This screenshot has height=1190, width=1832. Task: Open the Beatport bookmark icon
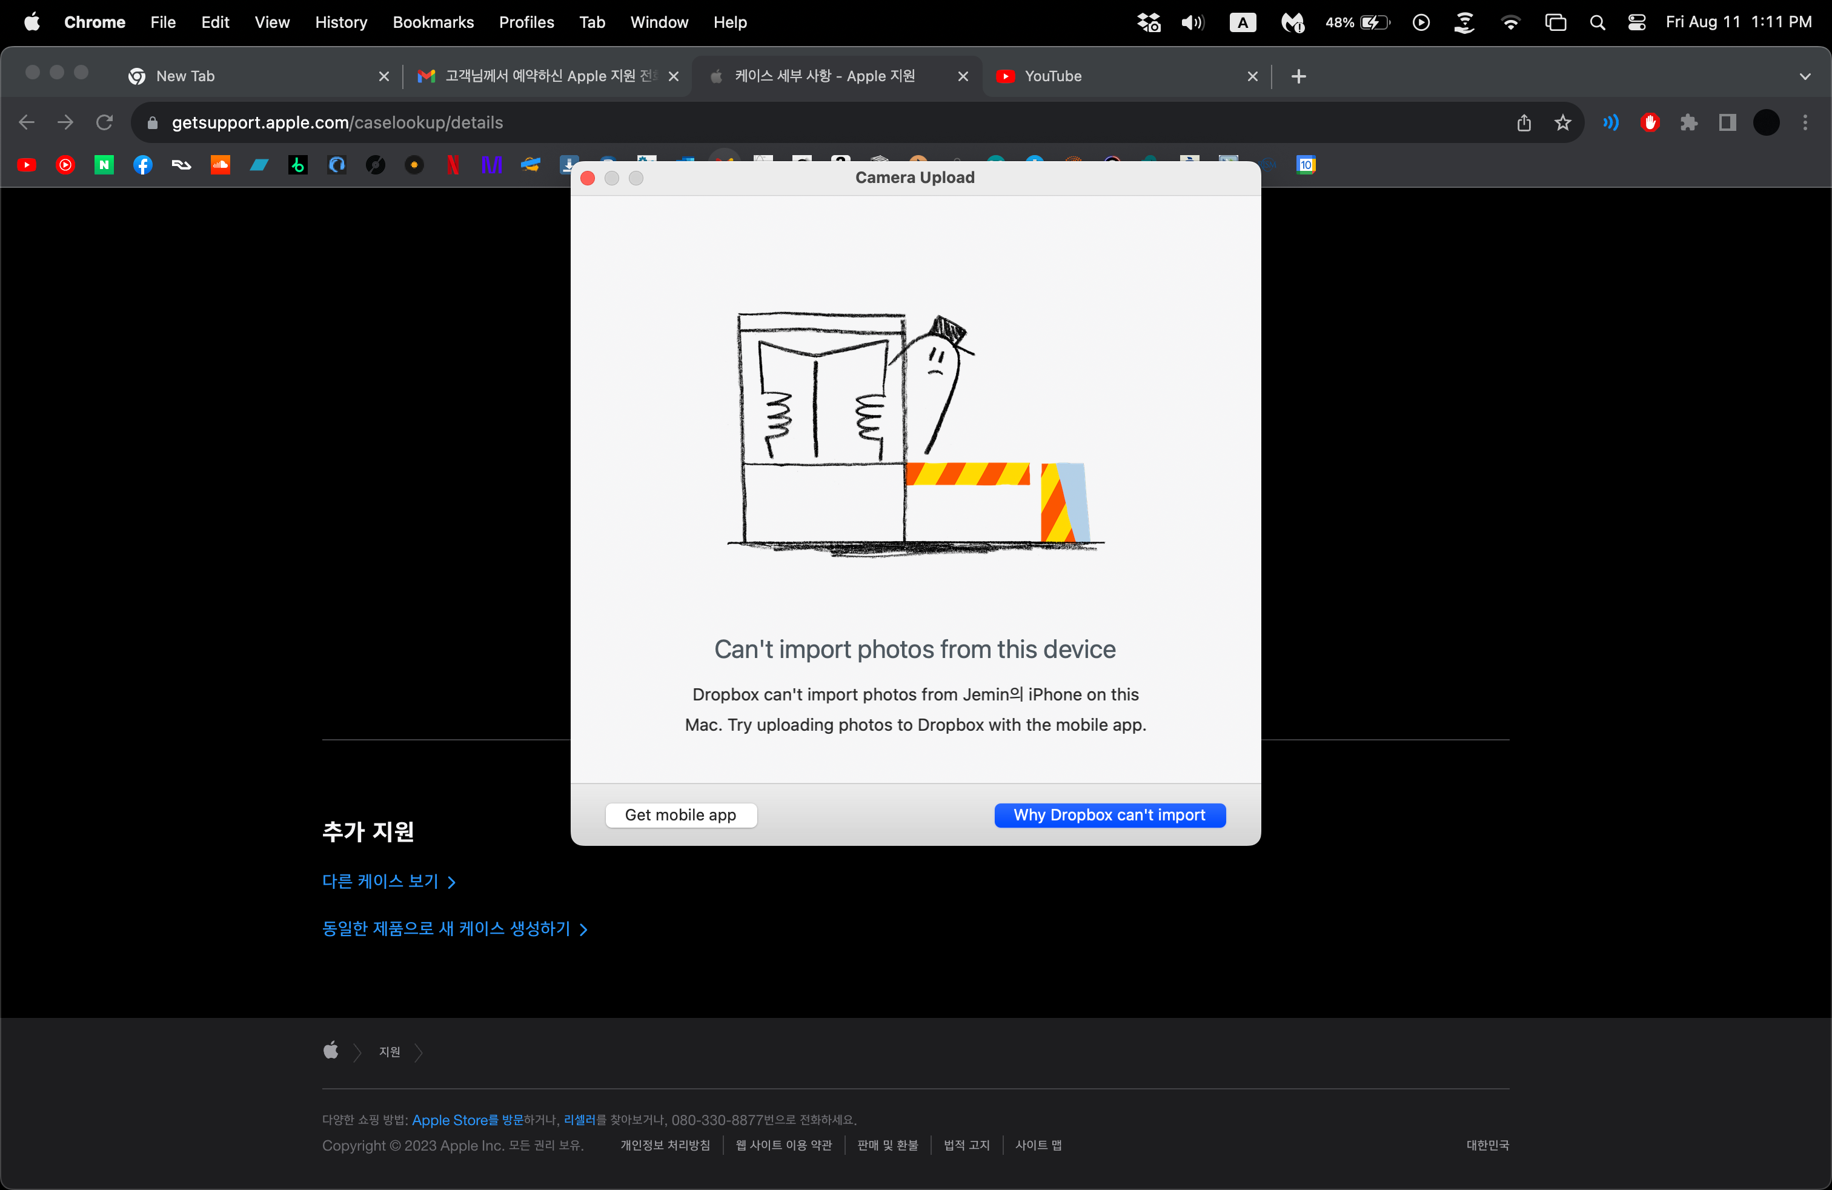click(298, 165)
